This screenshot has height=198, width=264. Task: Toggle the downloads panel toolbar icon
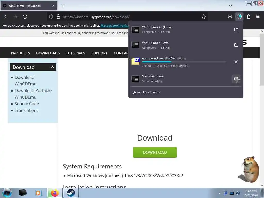tap(239, 16)
